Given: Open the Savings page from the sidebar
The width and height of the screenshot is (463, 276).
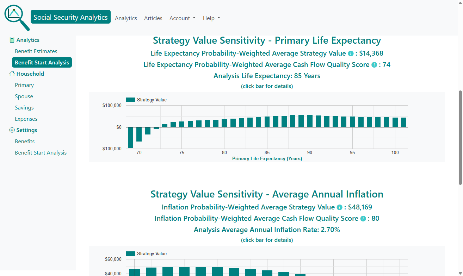Looking at the screenshot, I should [24, 107].
